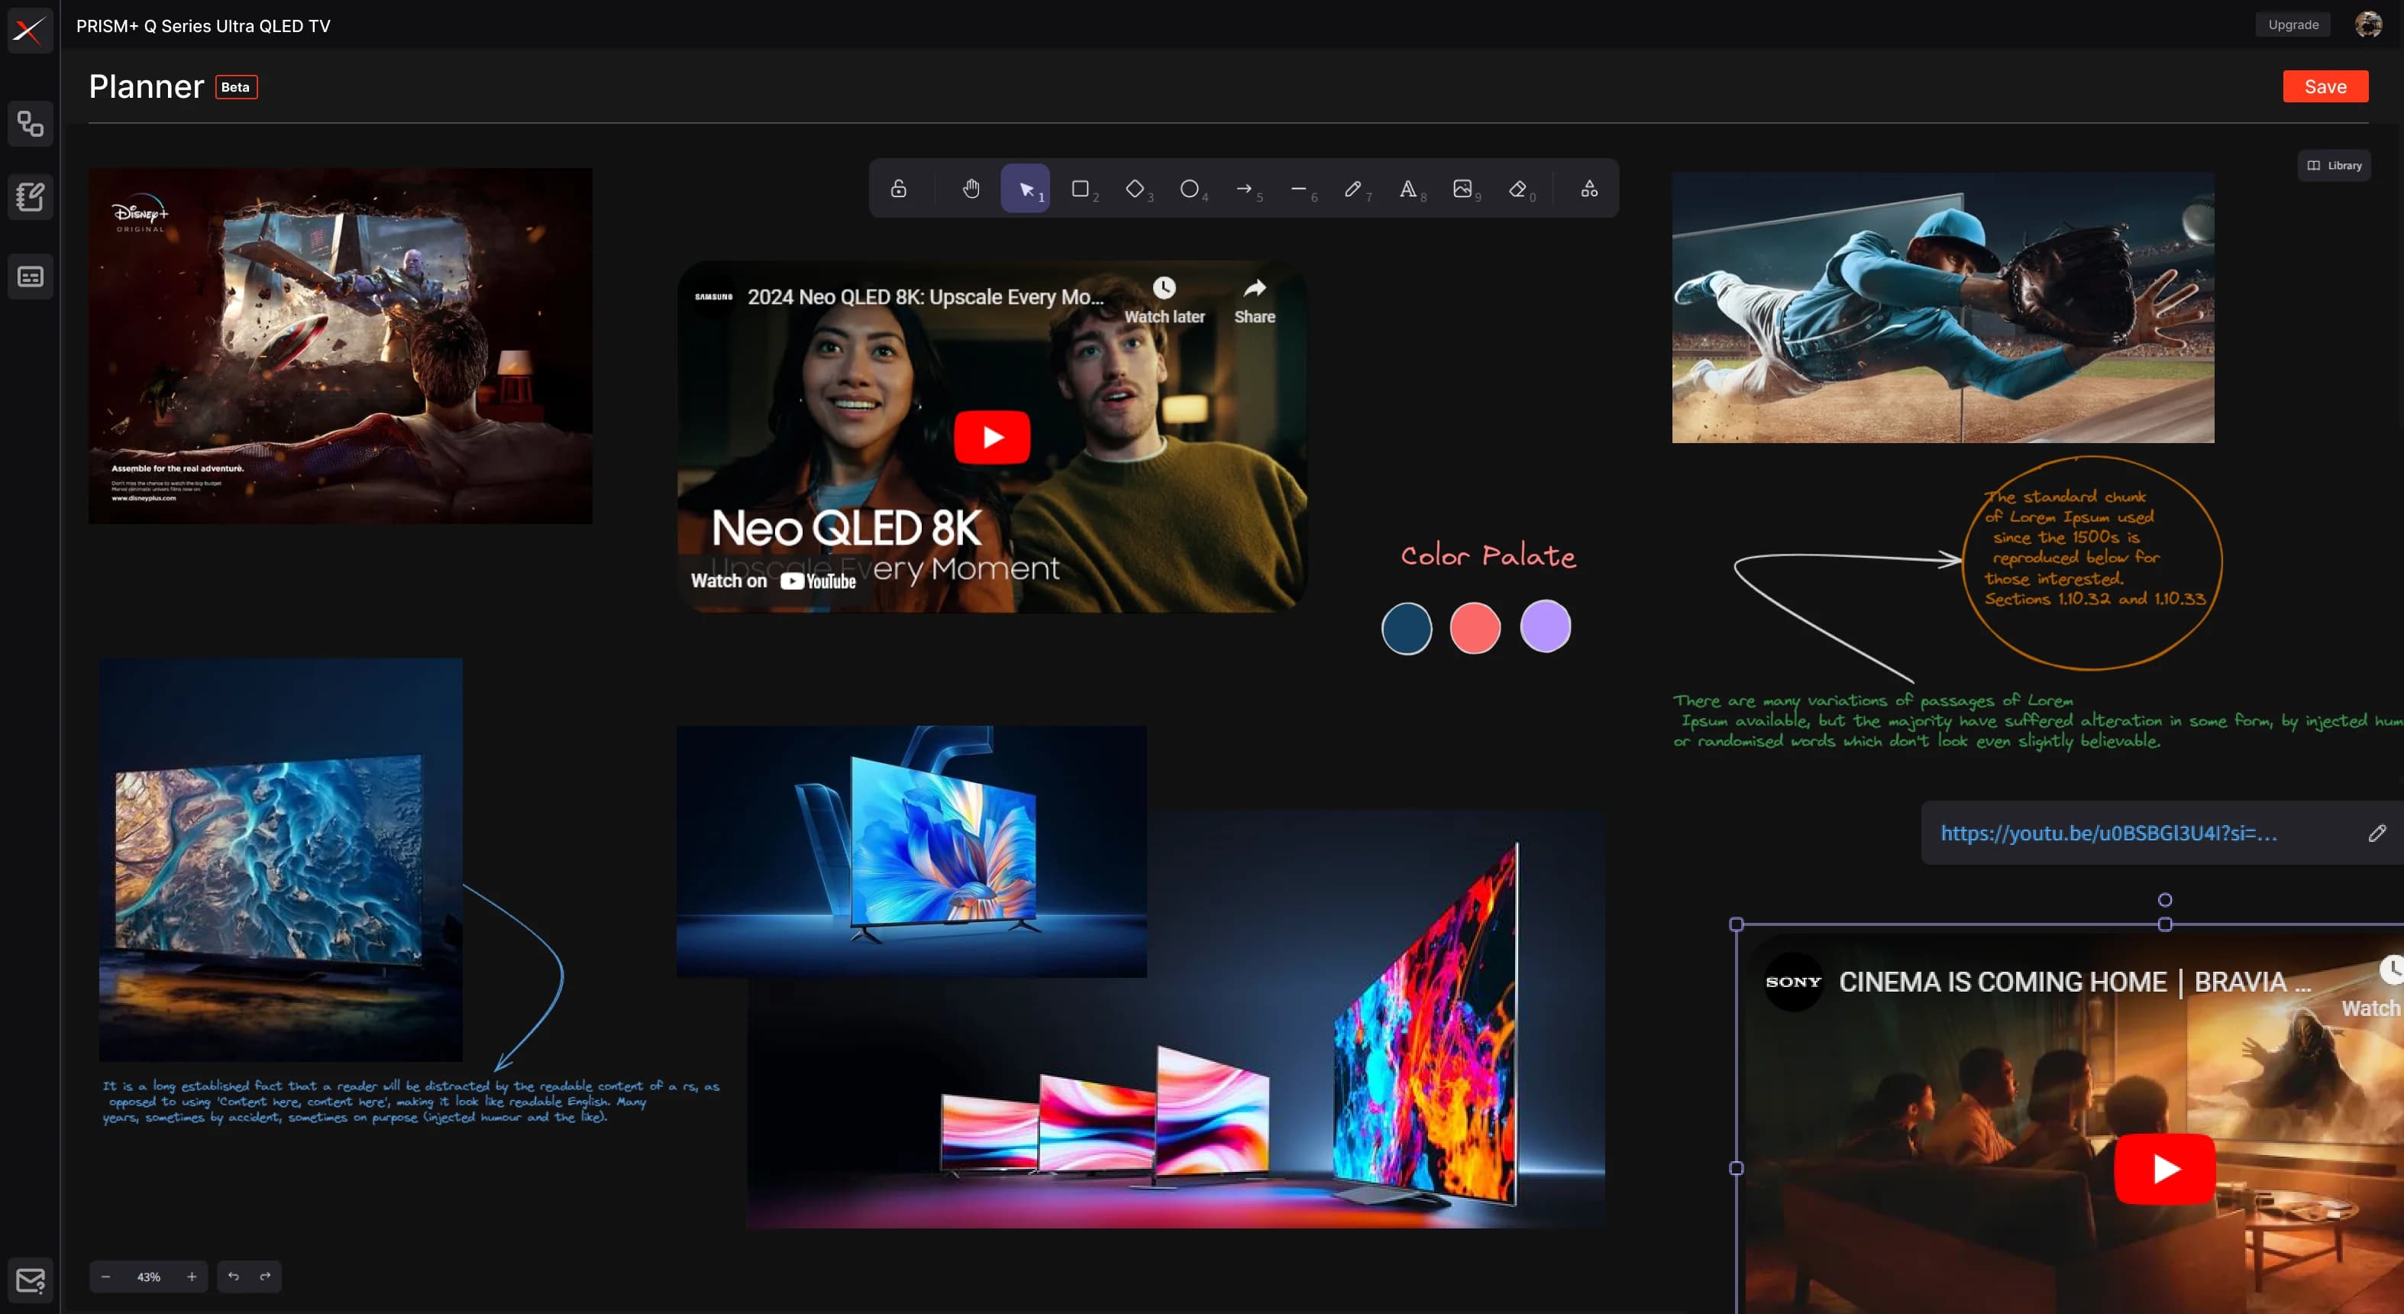
Task: Select the blue 'It is a long established' text
Action: [x=411, y=1101]
